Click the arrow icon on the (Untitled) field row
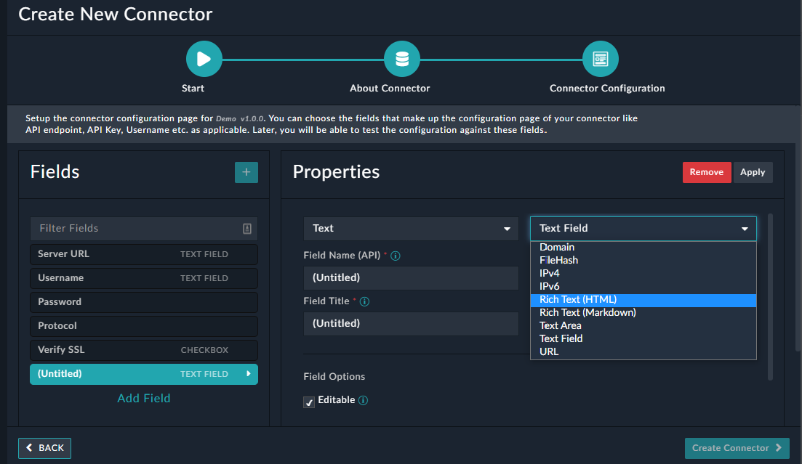This screenshot has width=802, height=464. (250, 373)
